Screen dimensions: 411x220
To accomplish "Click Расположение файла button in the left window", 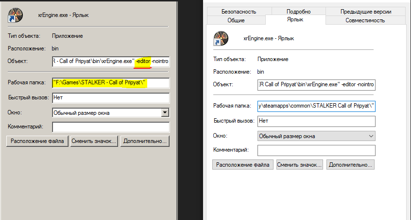I will point(37,141).
